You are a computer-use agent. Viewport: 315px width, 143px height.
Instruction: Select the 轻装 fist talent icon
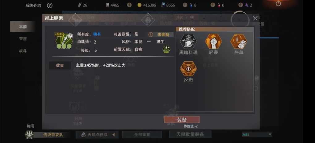pyautogui.click(x=213, y=42)
